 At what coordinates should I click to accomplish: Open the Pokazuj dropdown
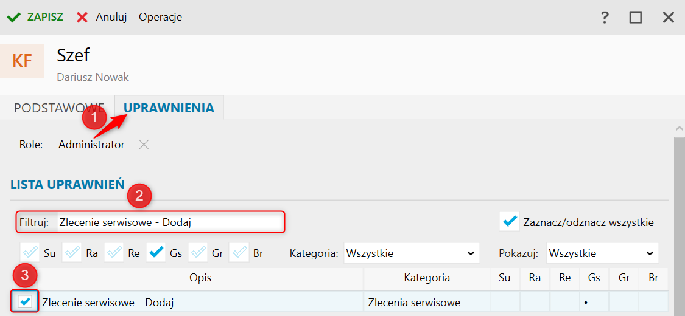(602, 253)
